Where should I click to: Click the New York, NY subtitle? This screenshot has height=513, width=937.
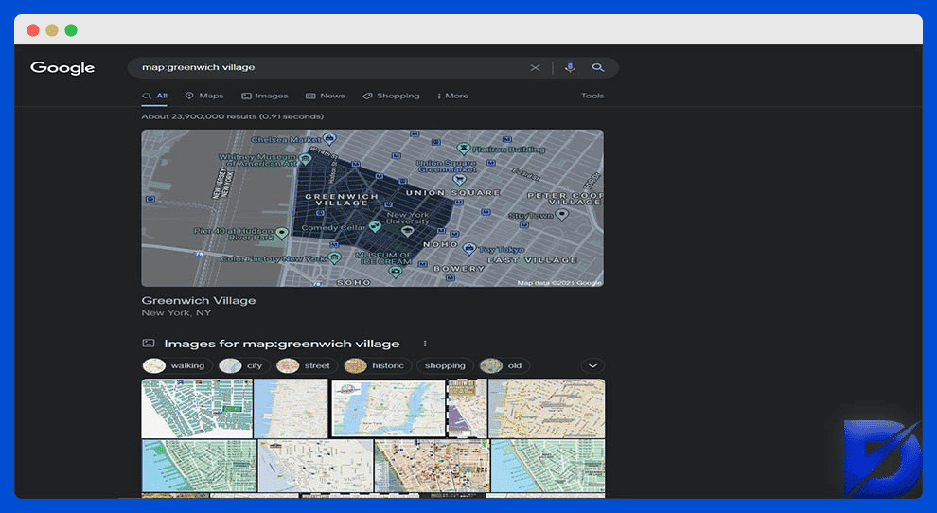[x=176, y=312]
